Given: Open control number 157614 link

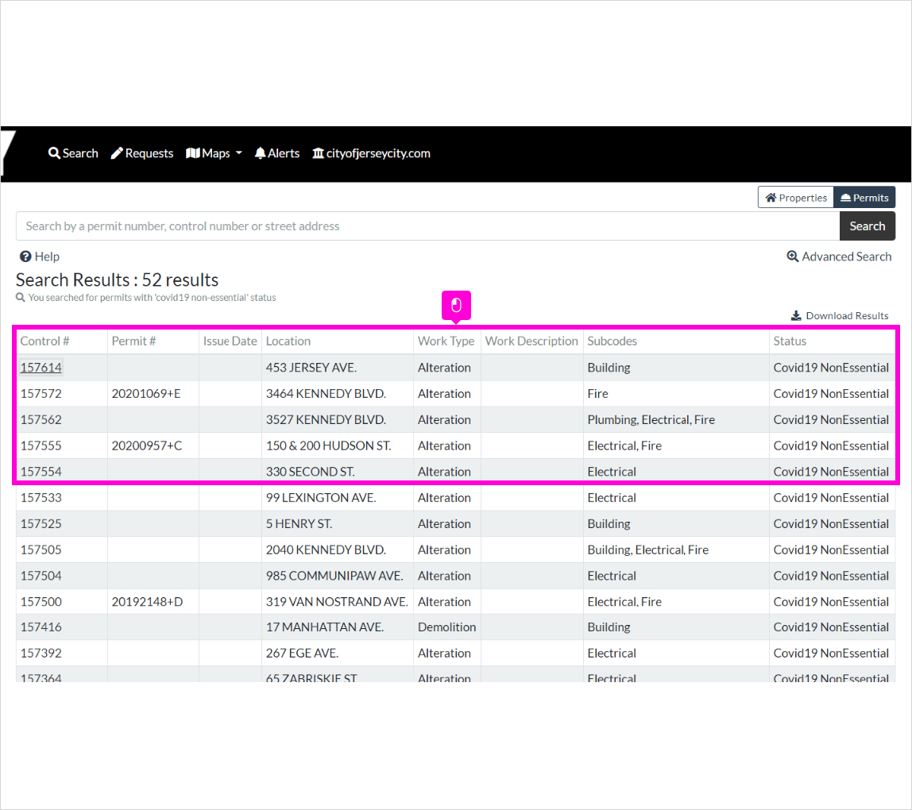Looking at the screenshot, I should [41, 368].
